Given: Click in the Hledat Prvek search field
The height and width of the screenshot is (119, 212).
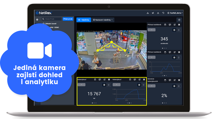Looking at the screenshot, I should pyautogui.click(x=52, y=19).
